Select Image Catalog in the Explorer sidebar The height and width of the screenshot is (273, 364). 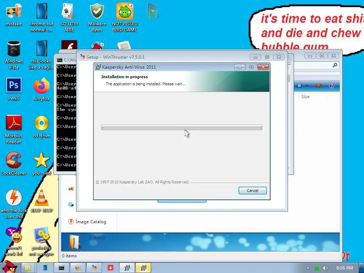click(x=87, y=222)
